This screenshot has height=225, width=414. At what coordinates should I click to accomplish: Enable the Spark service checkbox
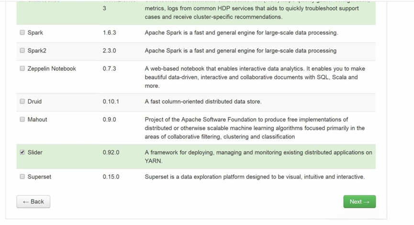click(22, 33)
